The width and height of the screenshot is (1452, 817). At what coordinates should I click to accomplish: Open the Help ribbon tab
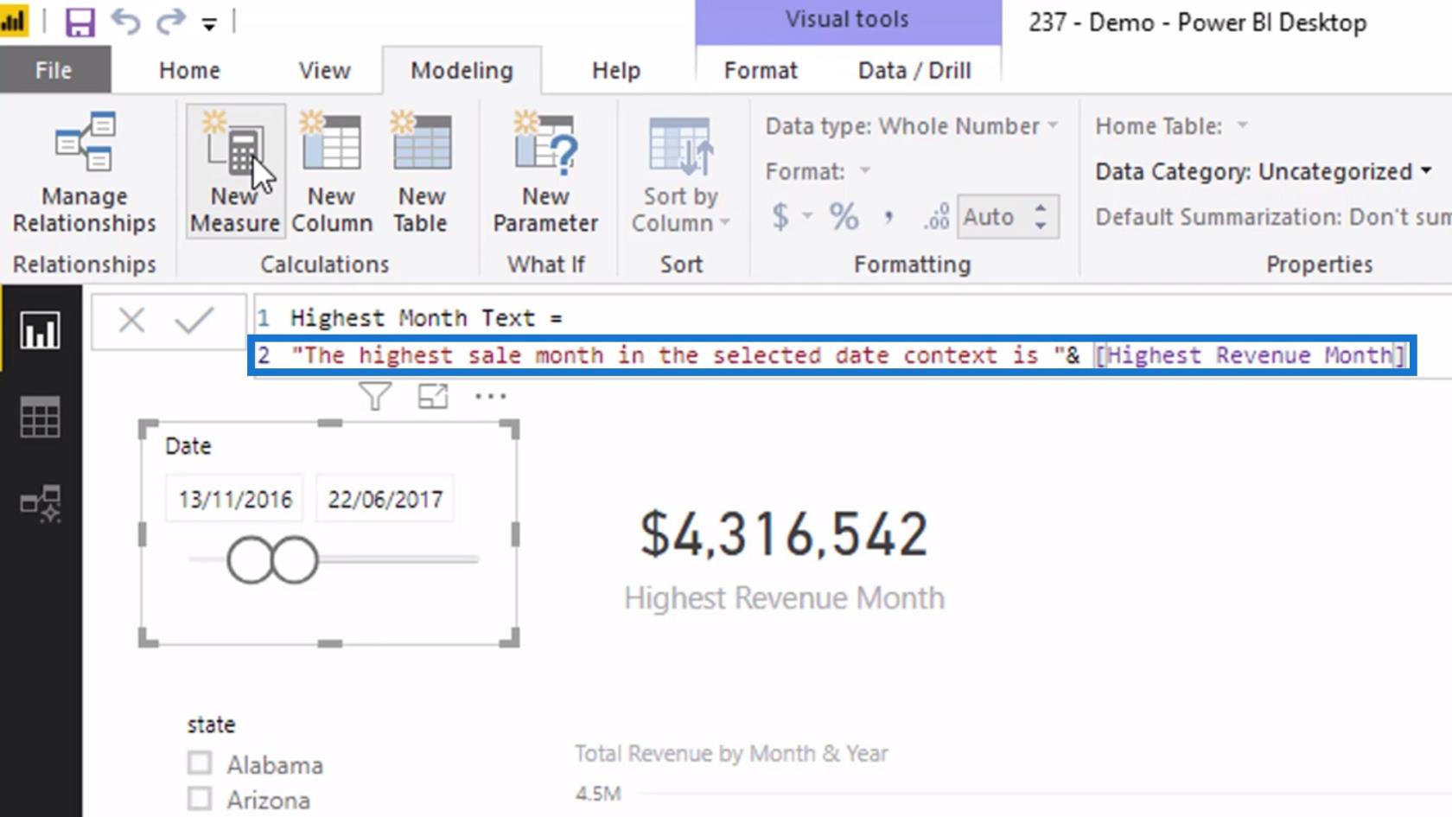tap(615, 70)
